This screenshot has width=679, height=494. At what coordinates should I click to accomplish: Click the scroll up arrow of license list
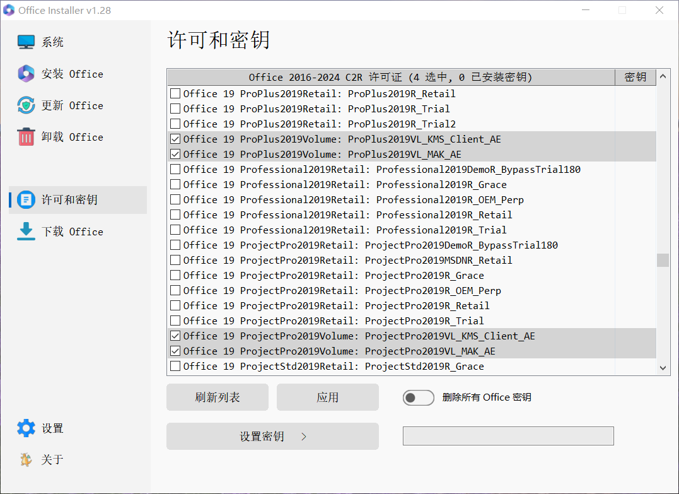(663, 77)
